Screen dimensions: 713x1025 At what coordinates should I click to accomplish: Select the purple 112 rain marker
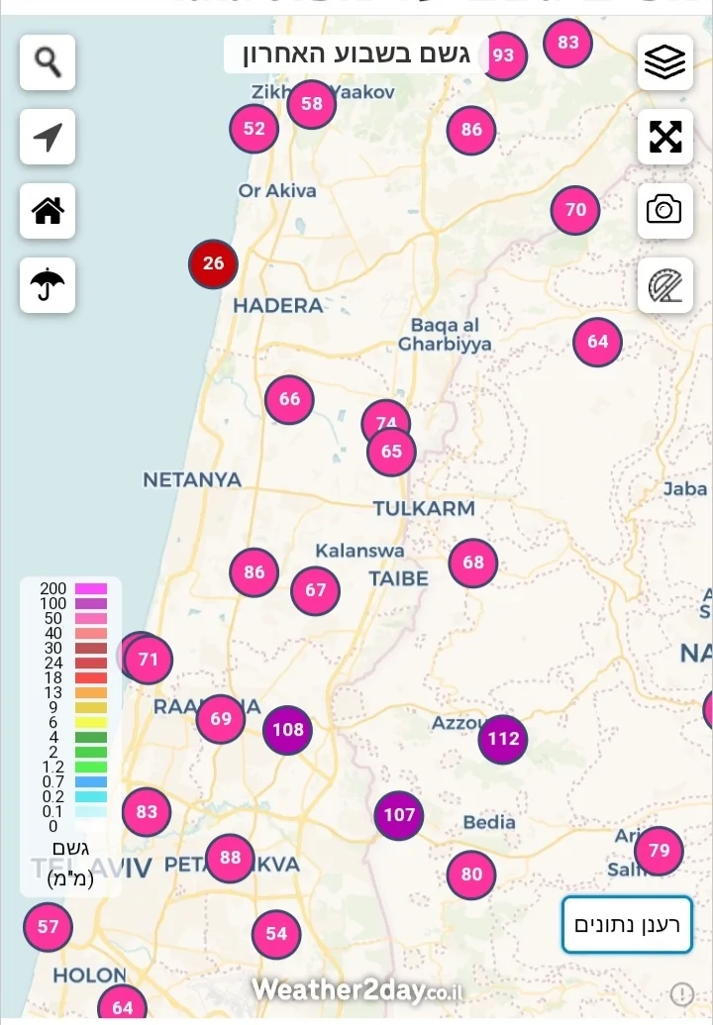tap(503, 739)
